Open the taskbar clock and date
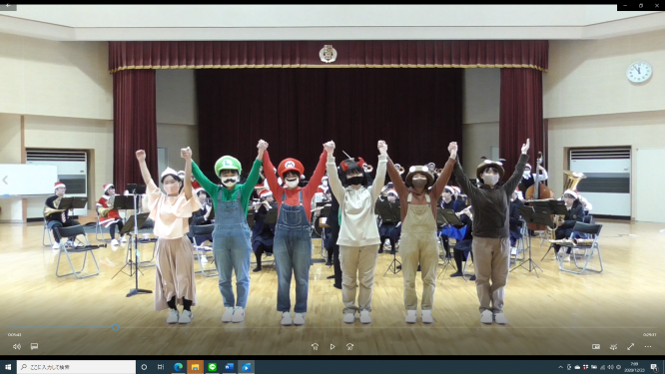Viewport: 665px width, 374px height. (x=634, y=367)
